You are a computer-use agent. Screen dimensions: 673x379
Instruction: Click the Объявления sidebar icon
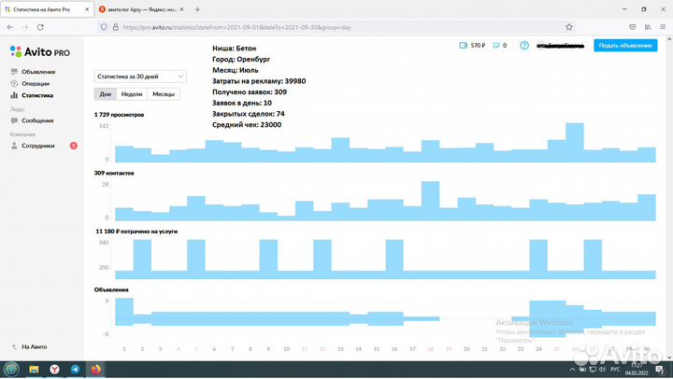pos(14,72)
